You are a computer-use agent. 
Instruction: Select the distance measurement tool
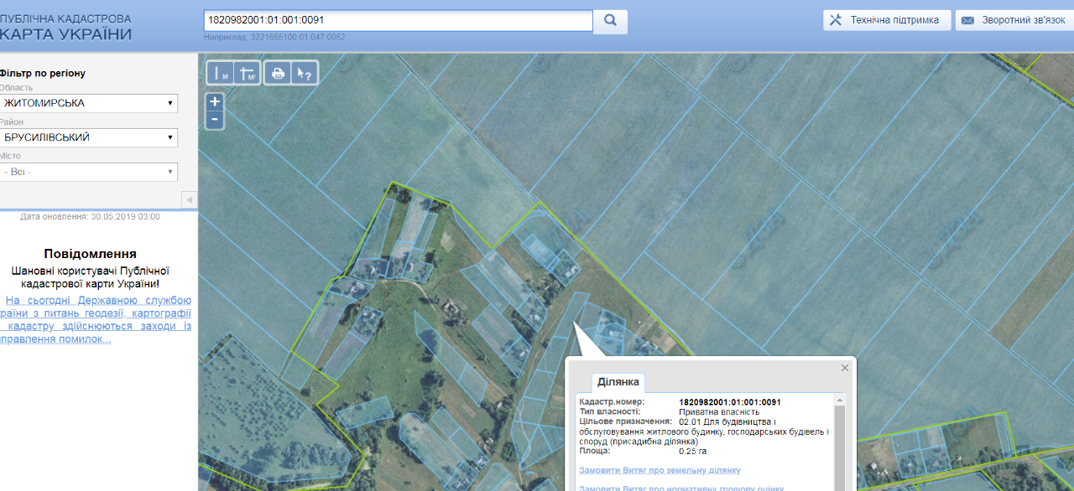pyautogui.click(x=222, y=74)
